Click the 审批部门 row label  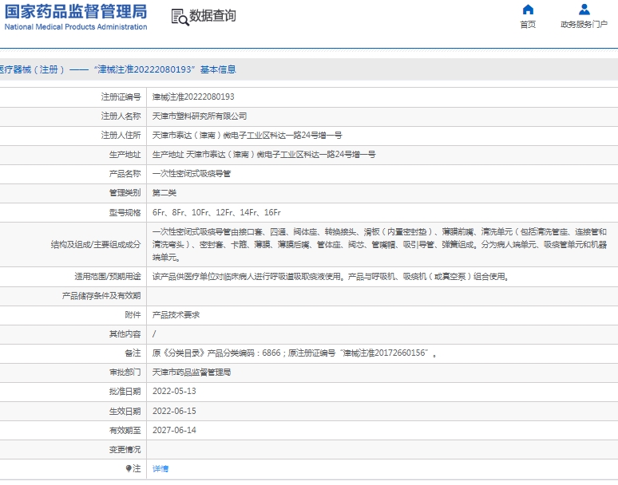[125, 373]
